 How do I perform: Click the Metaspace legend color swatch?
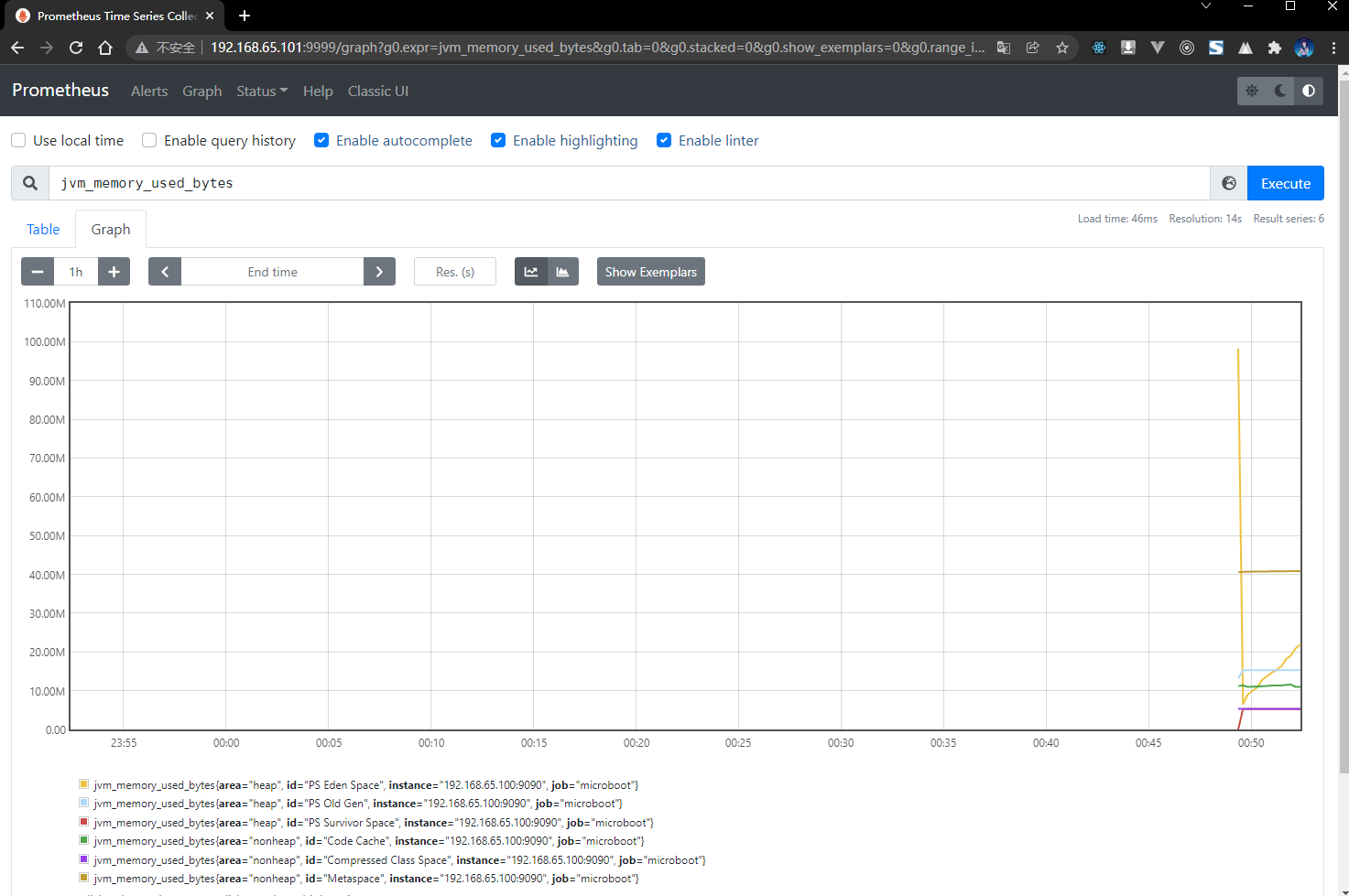point(84,878)
